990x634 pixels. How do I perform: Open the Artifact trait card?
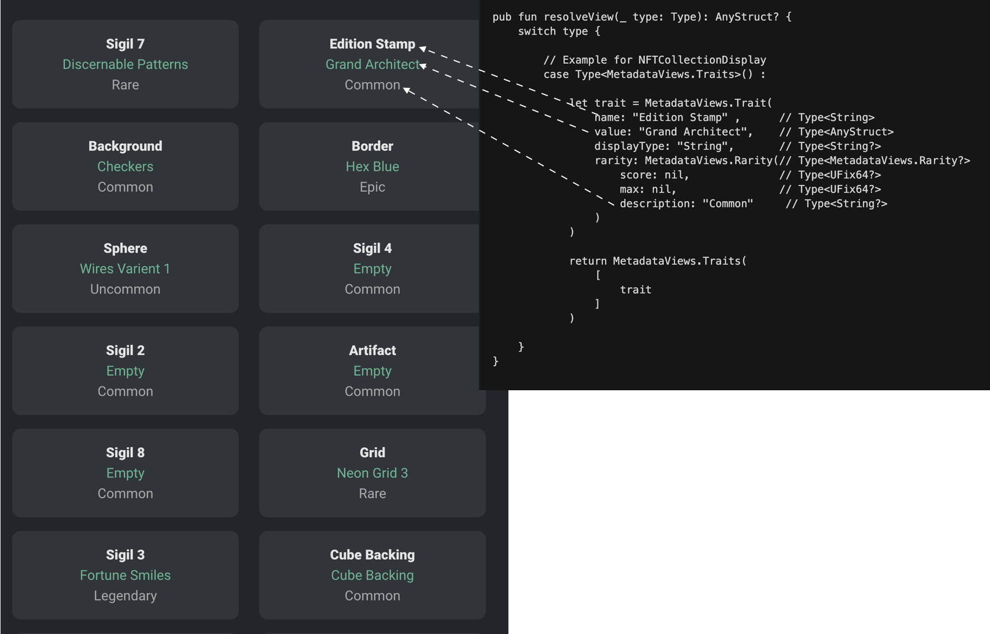pyautogui.click(x=372, y=371)
